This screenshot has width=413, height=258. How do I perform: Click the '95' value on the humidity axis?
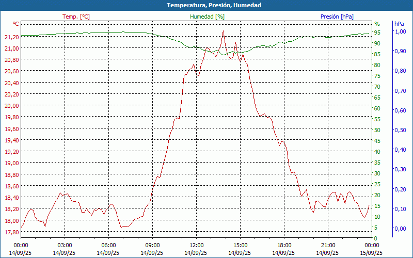[x=377, y=33]
